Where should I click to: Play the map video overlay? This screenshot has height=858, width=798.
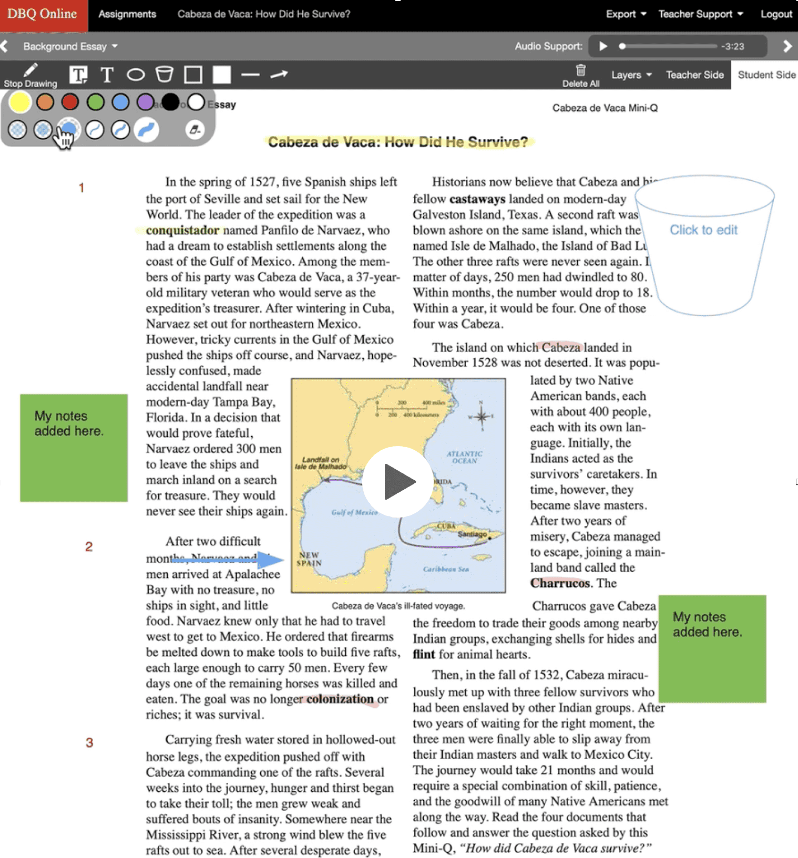click(x=397, y=481)
